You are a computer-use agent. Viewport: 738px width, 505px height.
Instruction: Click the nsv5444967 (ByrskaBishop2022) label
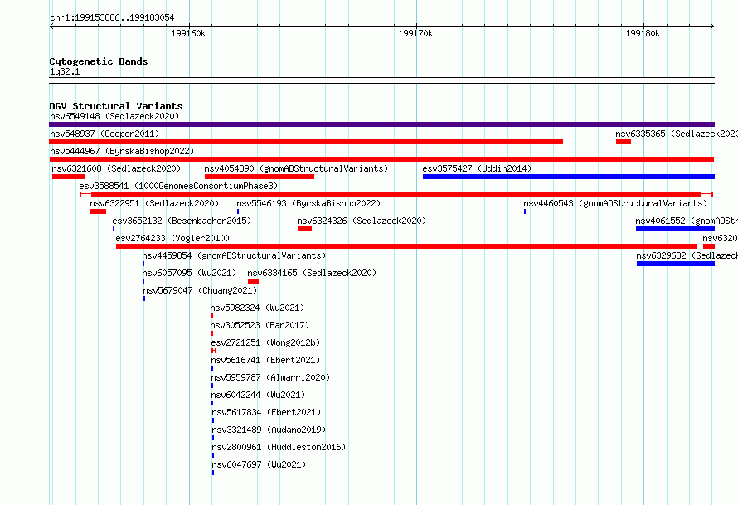pyautogui.click(x=122, y=151)
